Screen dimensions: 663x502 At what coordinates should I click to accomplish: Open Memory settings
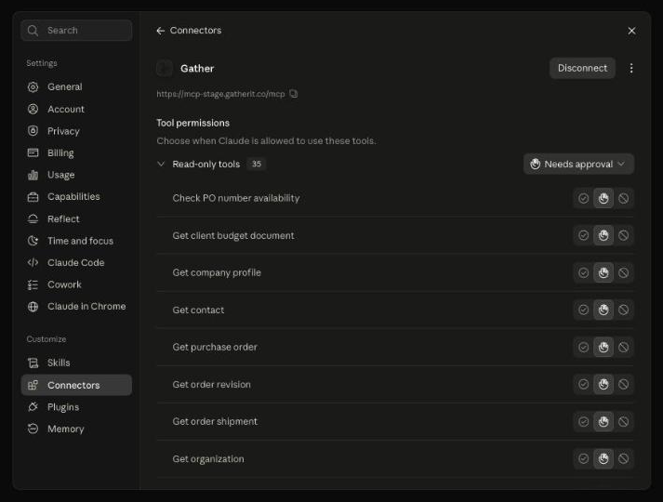point(76,429)
